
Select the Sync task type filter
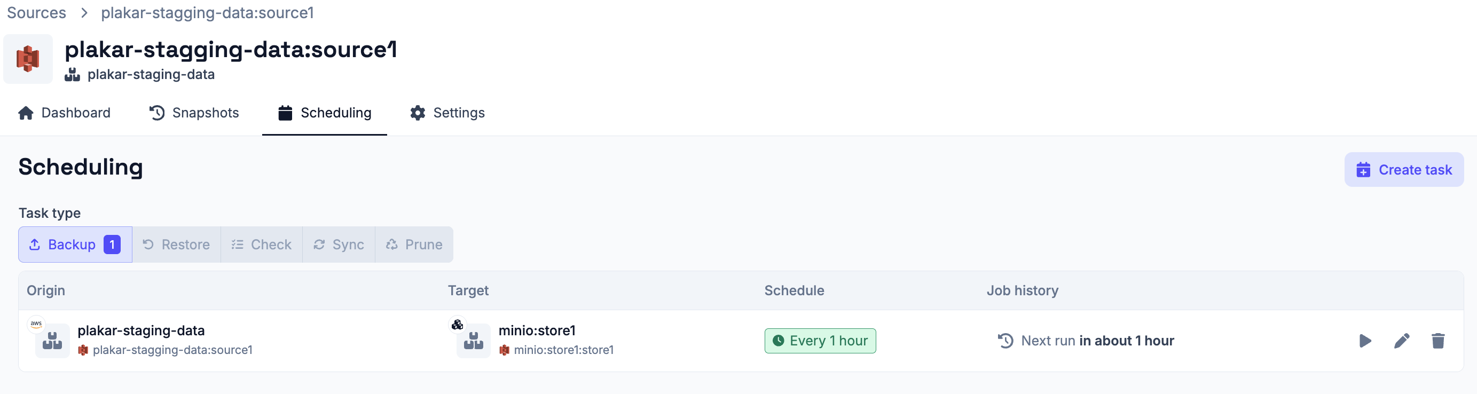[x=339, y=245]
